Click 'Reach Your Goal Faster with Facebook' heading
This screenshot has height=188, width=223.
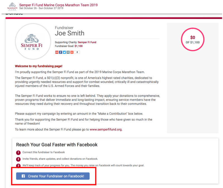pyautogui.click(x=57, y=145)
